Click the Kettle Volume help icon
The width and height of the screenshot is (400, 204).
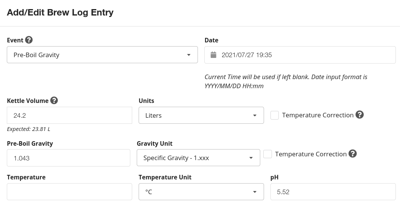54,100
